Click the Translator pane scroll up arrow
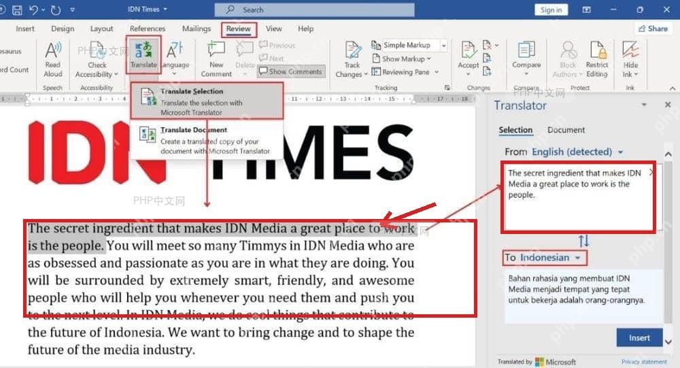 click(x=668, y=154)
